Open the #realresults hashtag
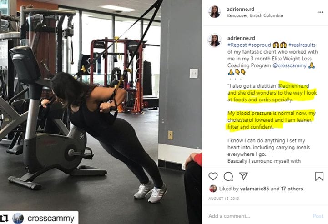The height and width of the screenshot is (224, 328). click(302, 45)
